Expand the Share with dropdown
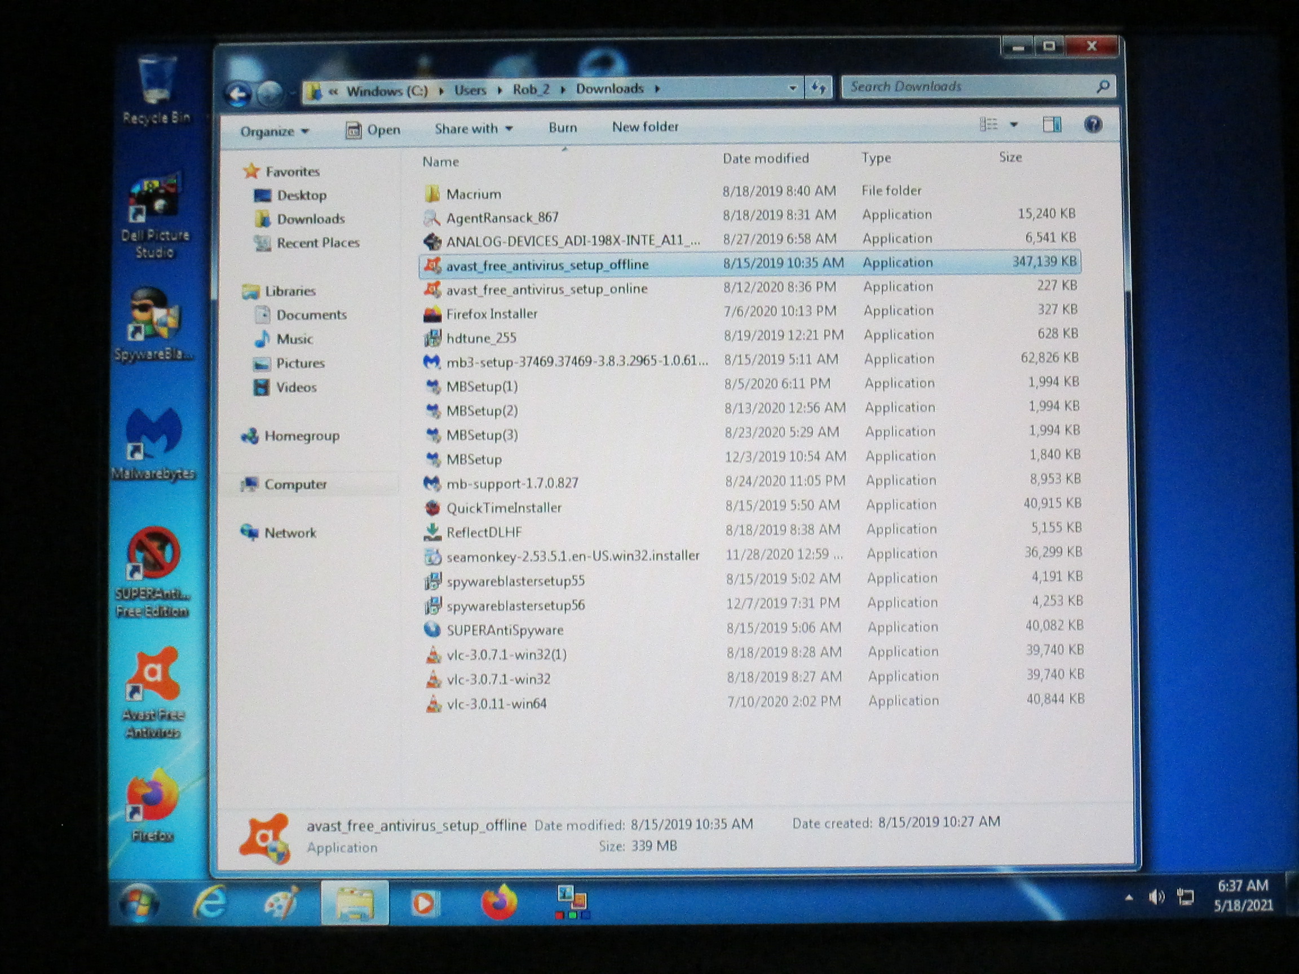 474,129
